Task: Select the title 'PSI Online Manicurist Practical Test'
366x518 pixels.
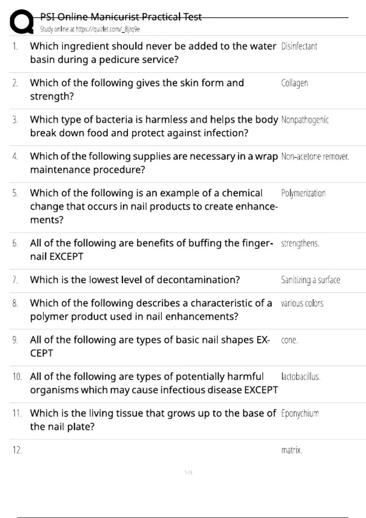Action: [121, 16]
